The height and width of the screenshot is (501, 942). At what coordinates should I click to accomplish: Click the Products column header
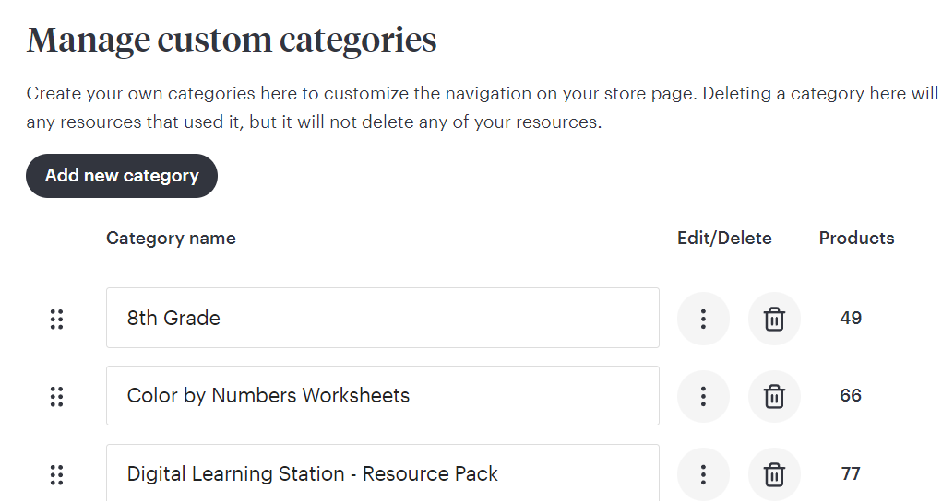click(856, 239)
